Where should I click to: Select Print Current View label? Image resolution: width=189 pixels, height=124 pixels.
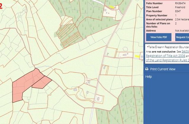163,69
